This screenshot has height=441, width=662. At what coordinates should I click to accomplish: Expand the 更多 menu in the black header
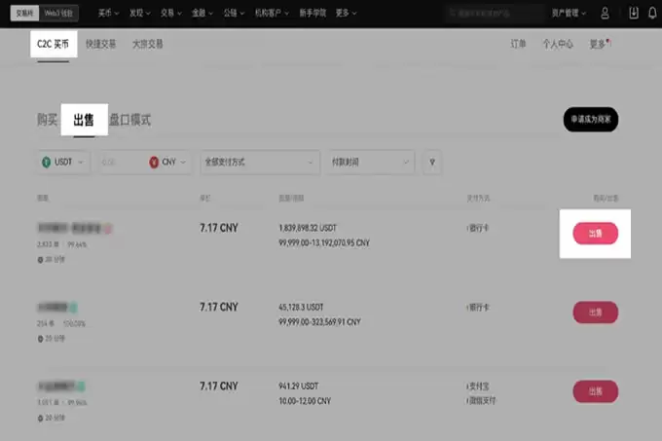click(x=346, y=13)
